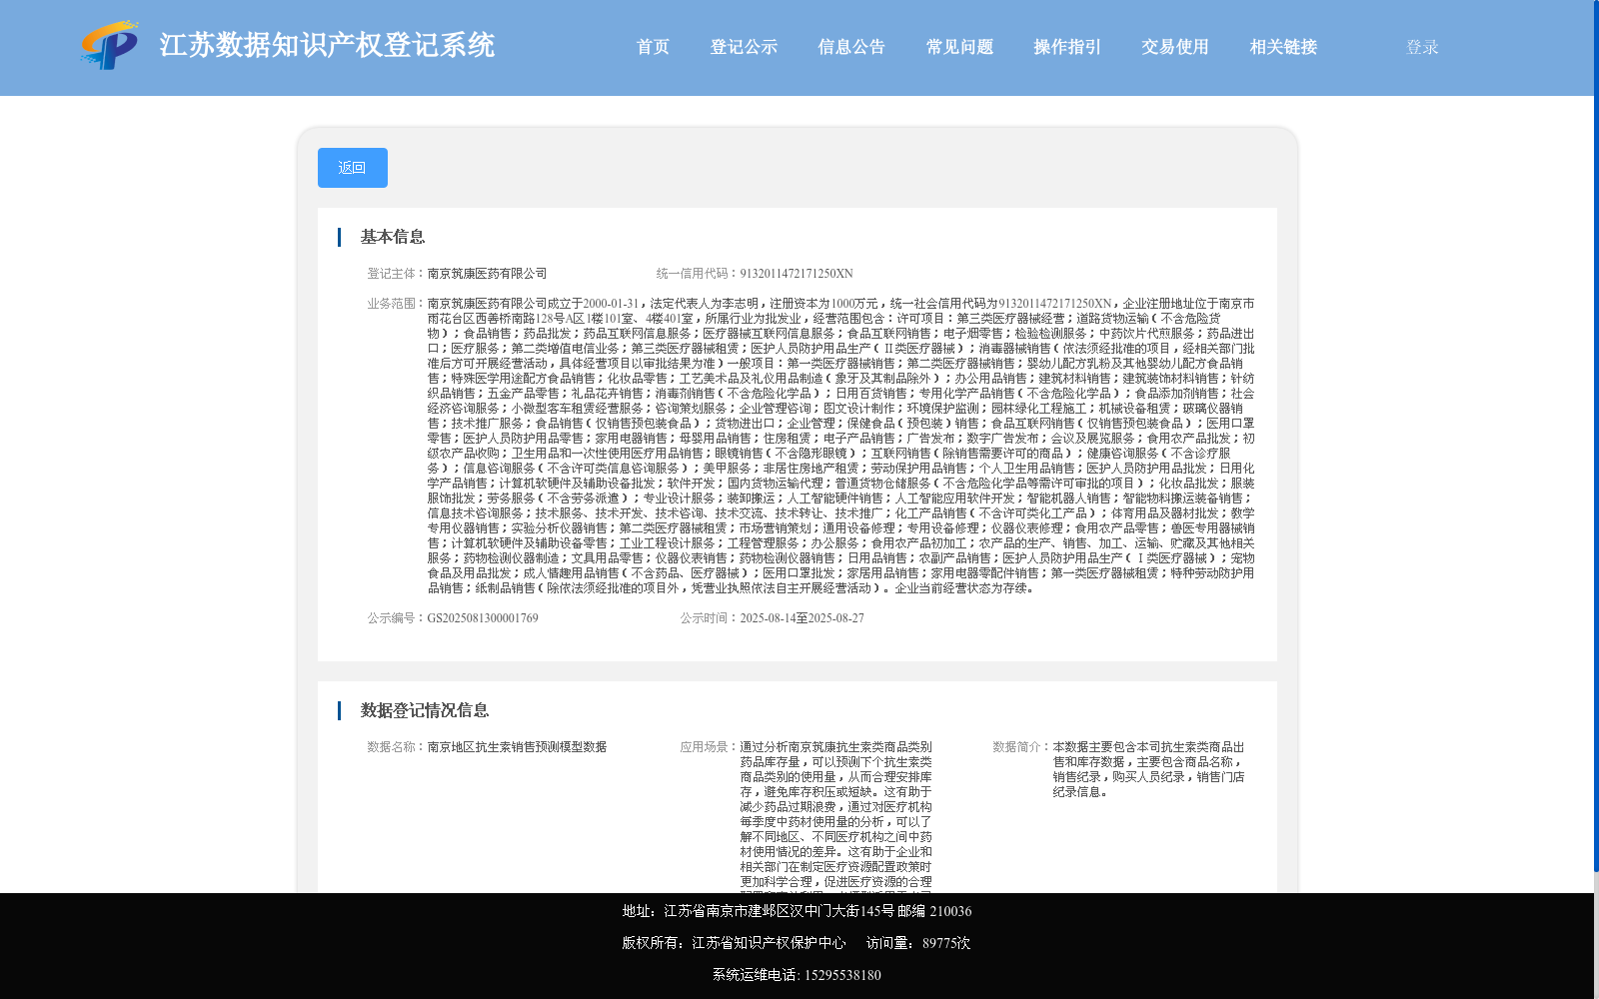Click the 业务范围 label
1599x999 pixels.
393,304
